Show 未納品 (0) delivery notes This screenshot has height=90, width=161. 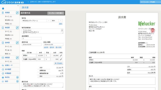click(x=8, y=39)
